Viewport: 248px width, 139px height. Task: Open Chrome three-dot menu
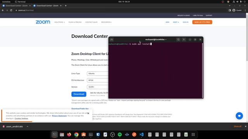click(x=245, y=10)
